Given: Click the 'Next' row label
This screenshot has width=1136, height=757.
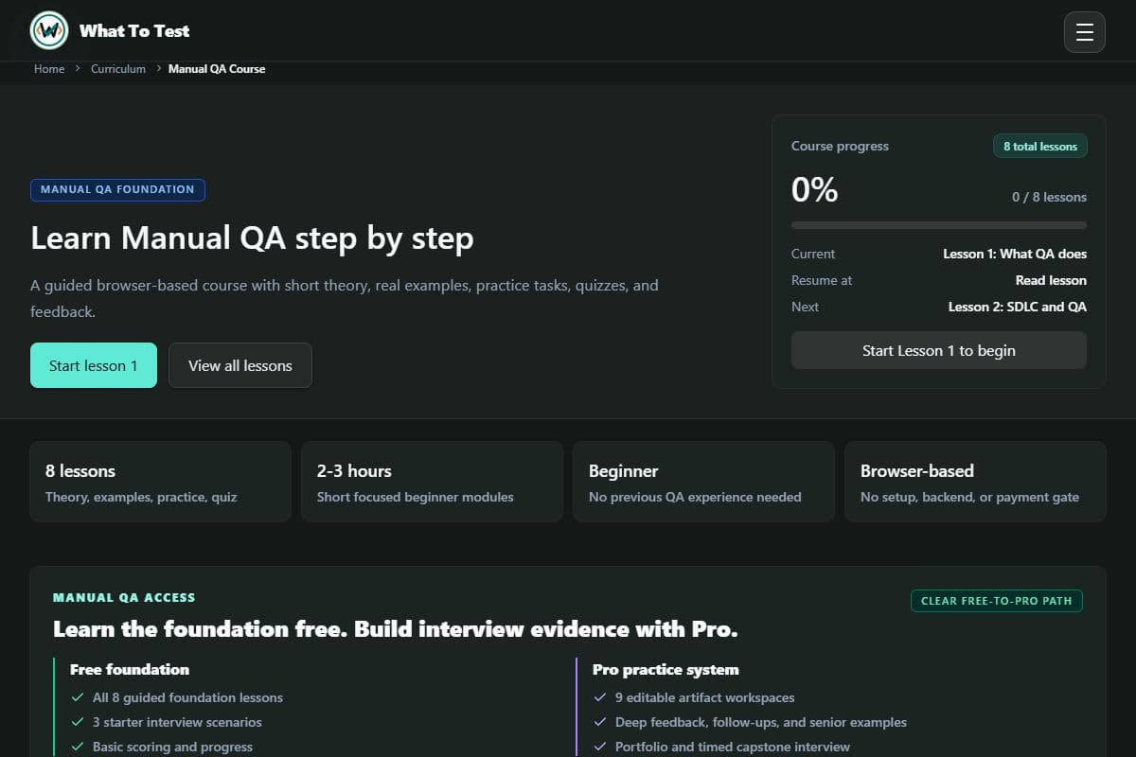Looking at the screenshot, I should click(805, 307).
